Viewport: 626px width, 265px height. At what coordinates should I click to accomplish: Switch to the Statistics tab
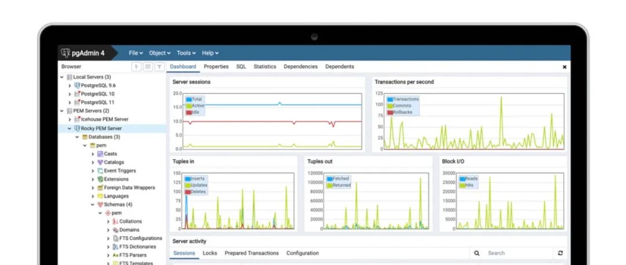pos(265,67)
